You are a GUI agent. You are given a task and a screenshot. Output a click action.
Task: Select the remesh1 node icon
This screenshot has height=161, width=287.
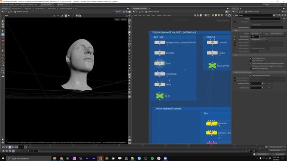(x=212, y=42)
